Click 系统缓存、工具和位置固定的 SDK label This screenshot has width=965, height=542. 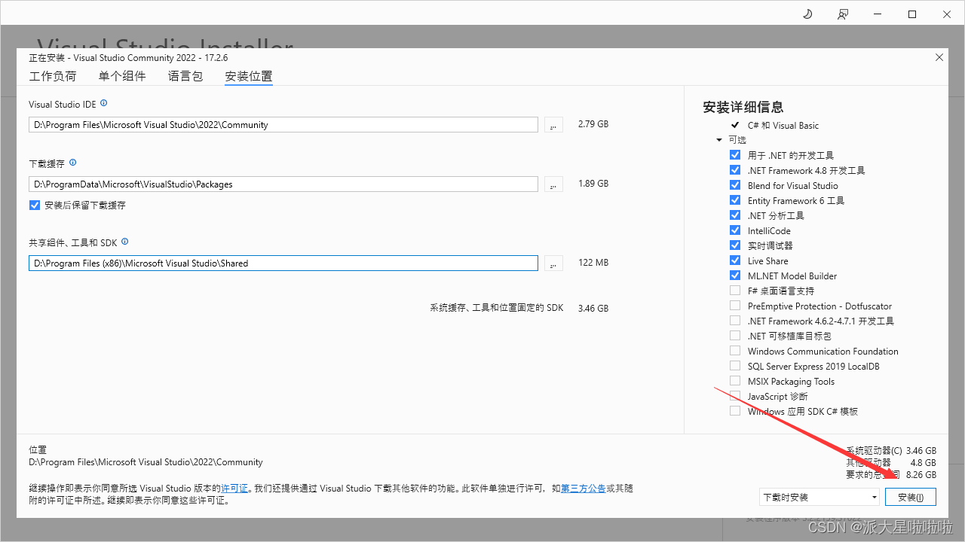click(497, 308)
